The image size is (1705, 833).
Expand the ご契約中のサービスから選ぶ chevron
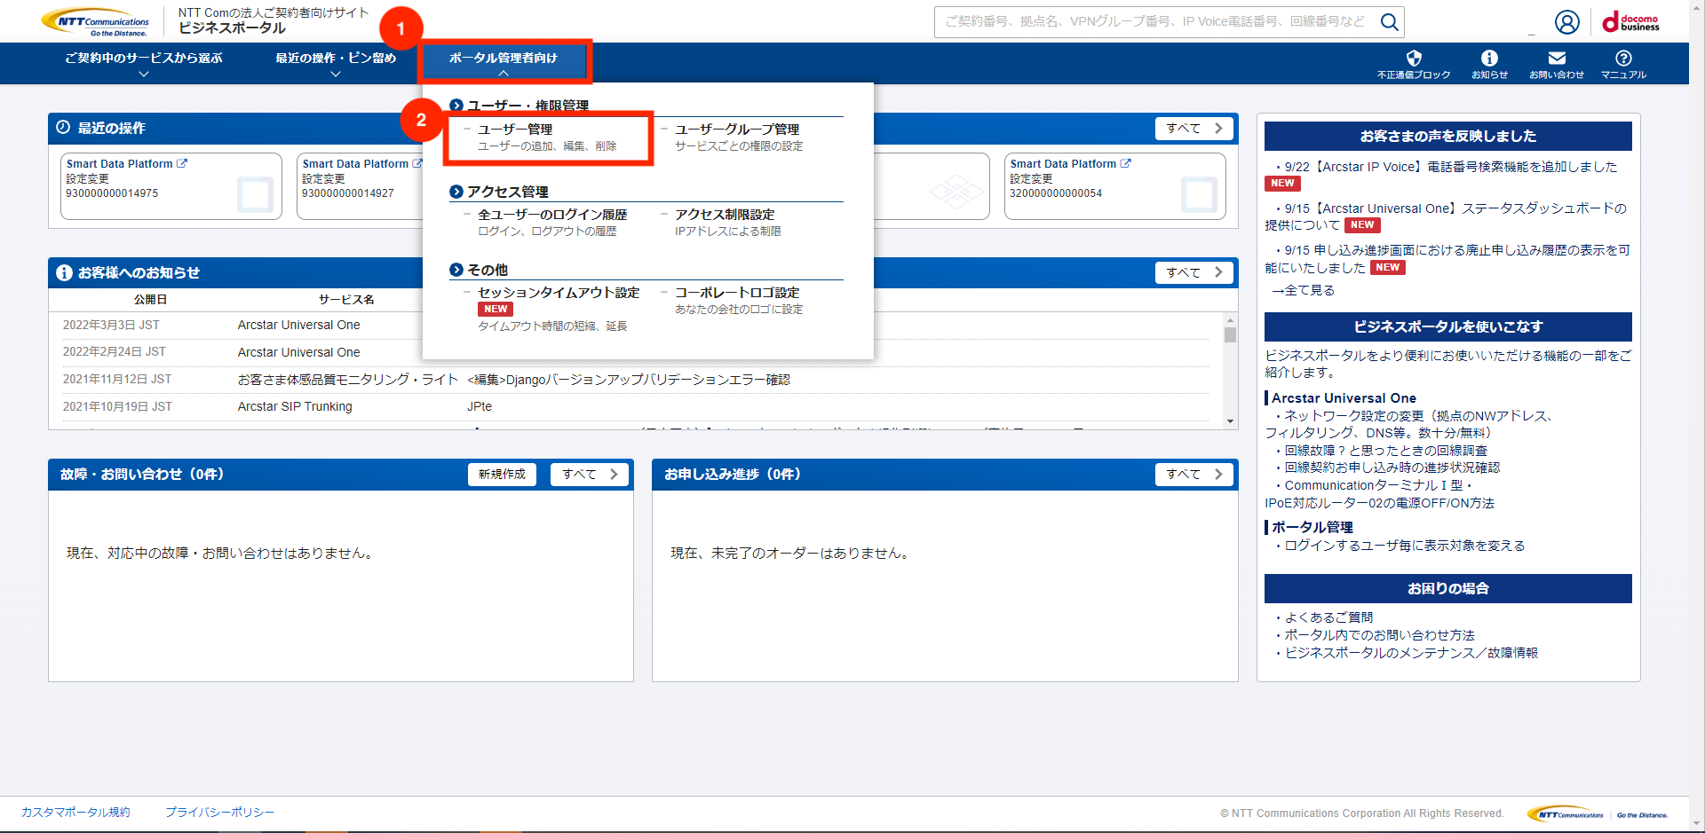point(143,74)
